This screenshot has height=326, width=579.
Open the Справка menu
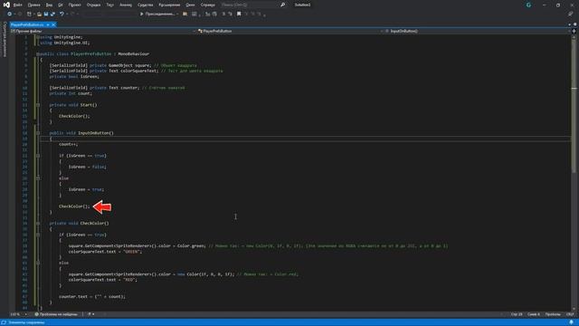(x=207, y=5)
